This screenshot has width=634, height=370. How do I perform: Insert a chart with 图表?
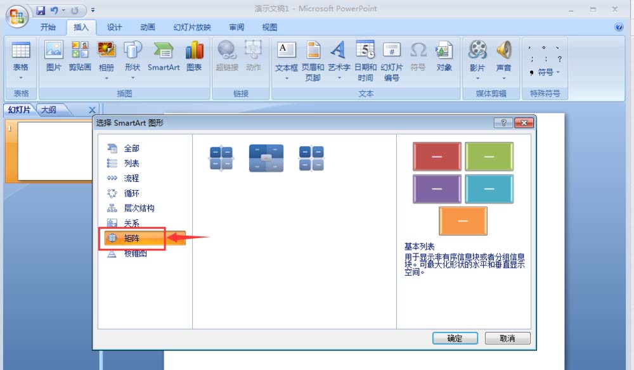[194, 56]
